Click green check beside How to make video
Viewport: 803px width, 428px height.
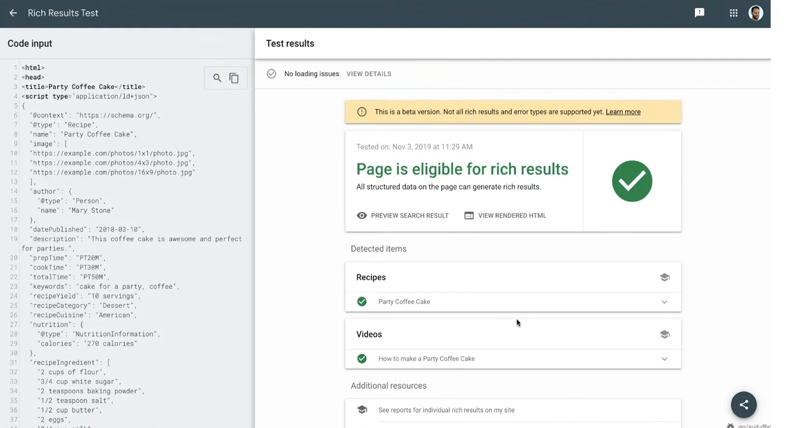click(x=362, y=359)
